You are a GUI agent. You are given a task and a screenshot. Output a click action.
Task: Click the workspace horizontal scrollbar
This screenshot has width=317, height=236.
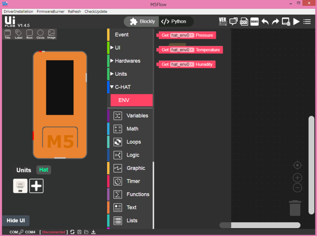[x=260, y=225]
